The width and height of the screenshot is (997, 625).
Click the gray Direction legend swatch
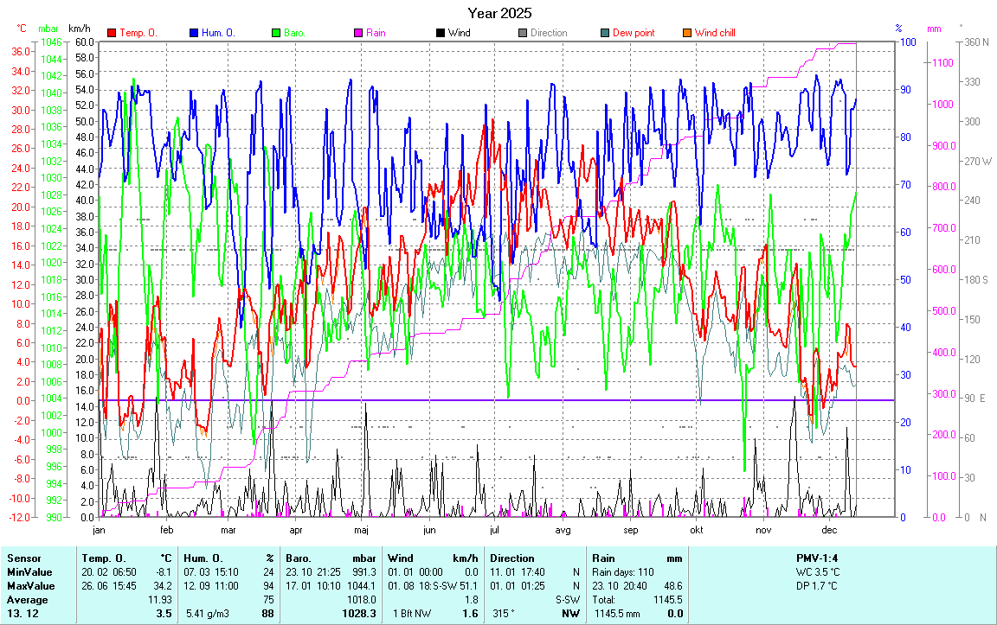(523, 33)
